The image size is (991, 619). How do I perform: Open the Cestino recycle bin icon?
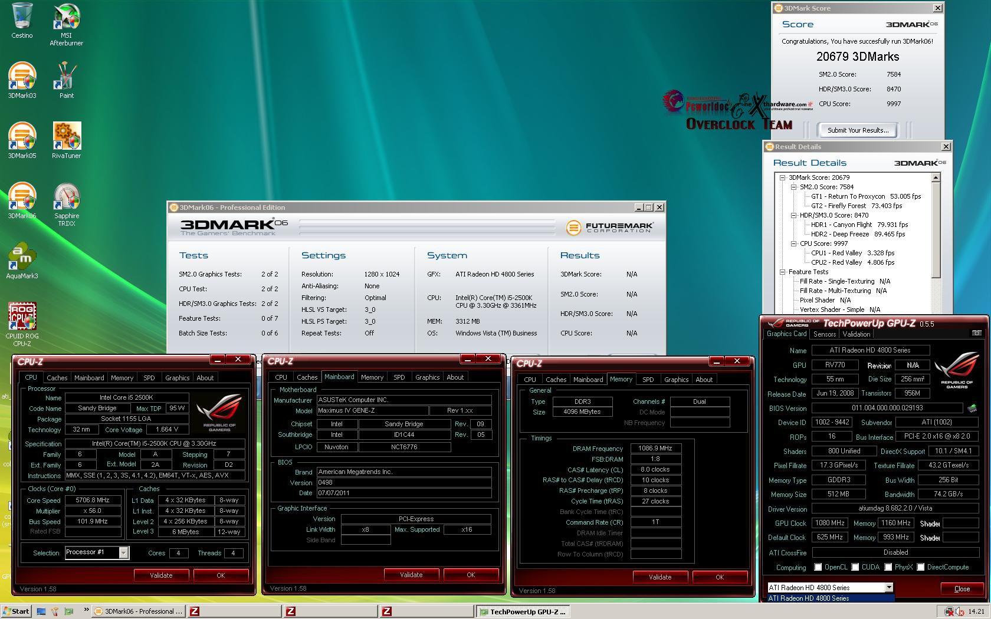tap(22, 21)
